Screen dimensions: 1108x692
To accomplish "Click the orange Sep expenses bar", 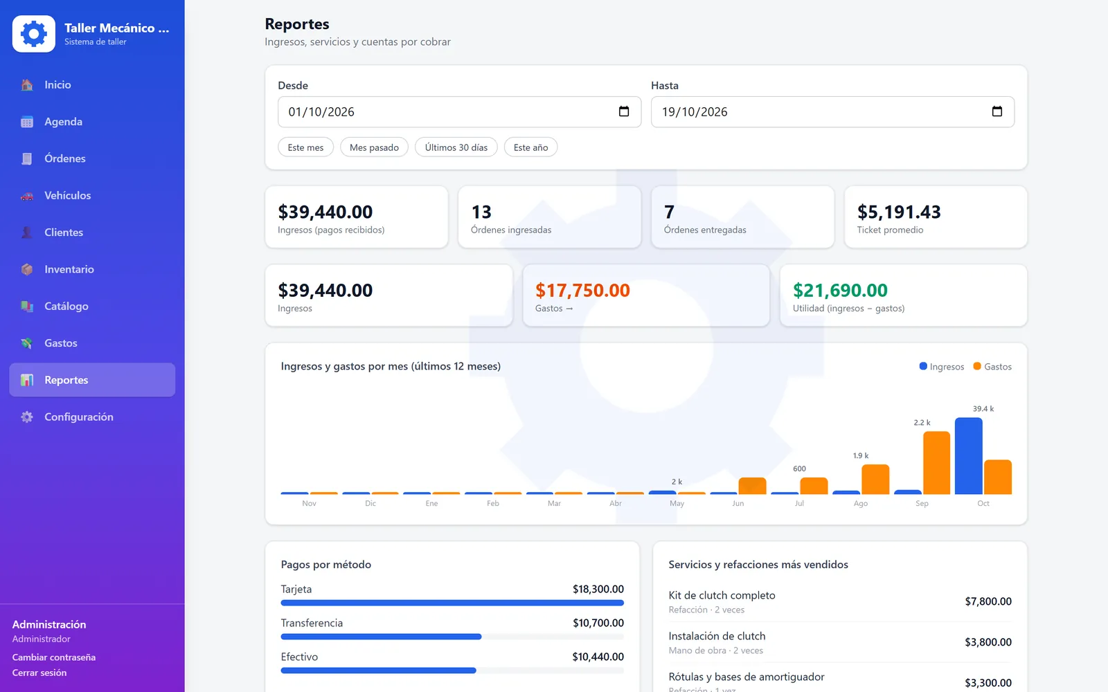I will point(936,463).
